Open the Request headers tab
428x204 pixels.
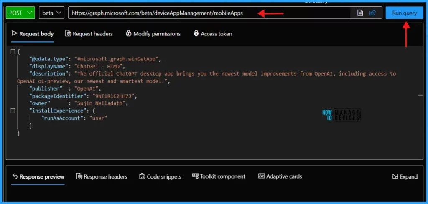(x=89, y=34)
